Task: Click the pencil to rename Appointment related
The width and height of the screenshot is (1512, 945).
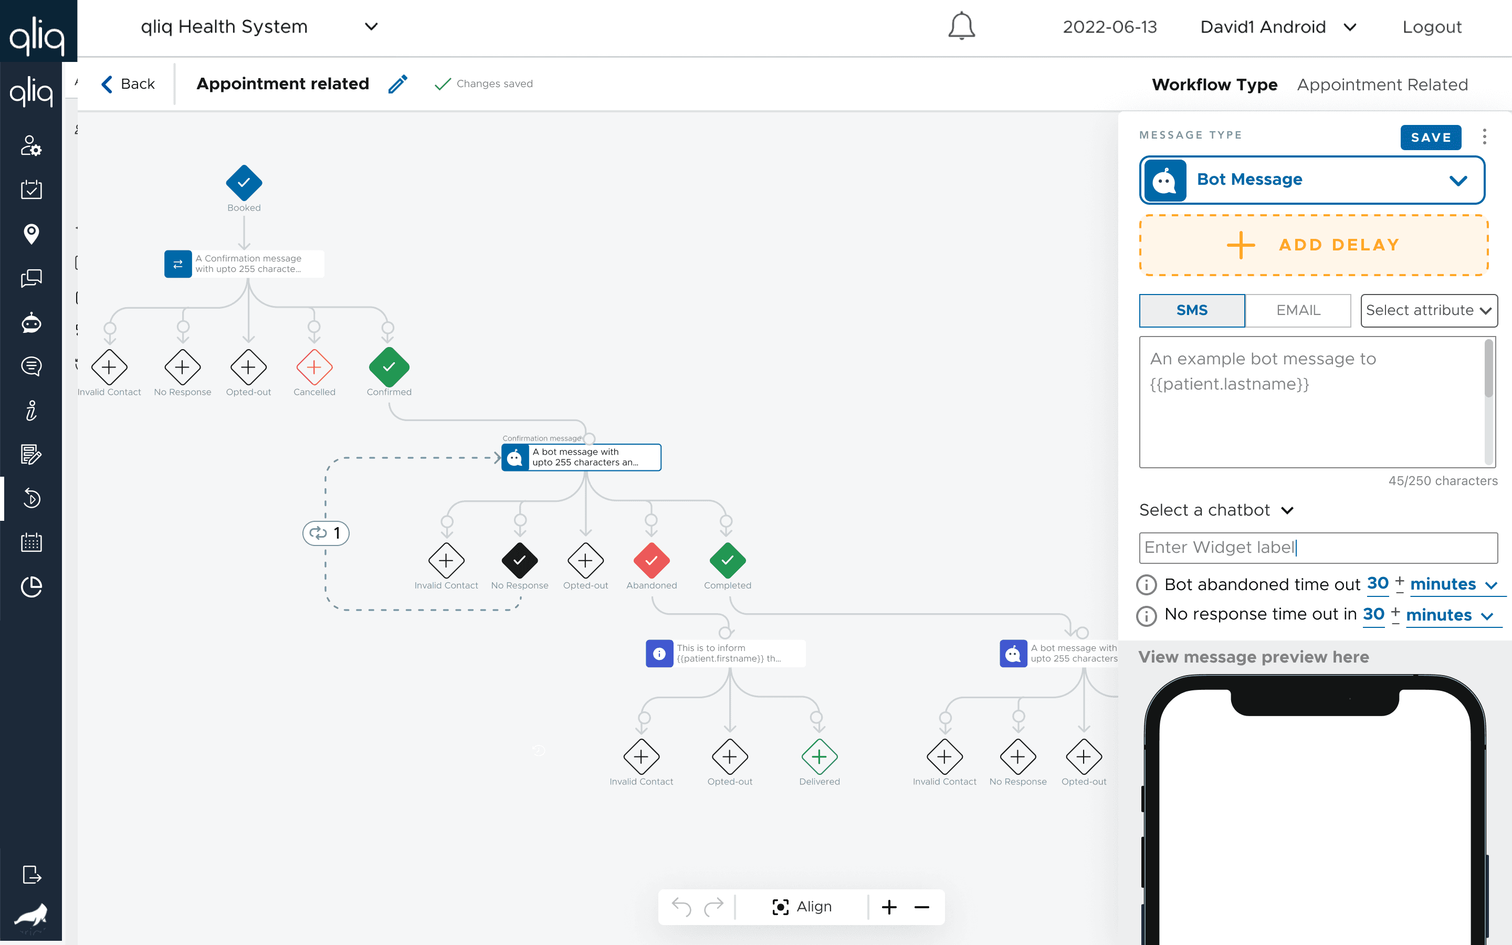Action: click(x=398, y=83)
